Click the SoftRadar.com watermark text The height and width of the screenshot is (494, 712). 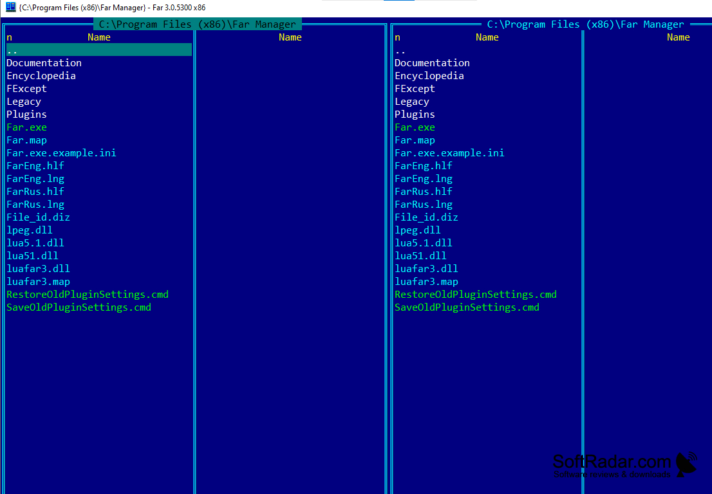click(x=612, y=461)
